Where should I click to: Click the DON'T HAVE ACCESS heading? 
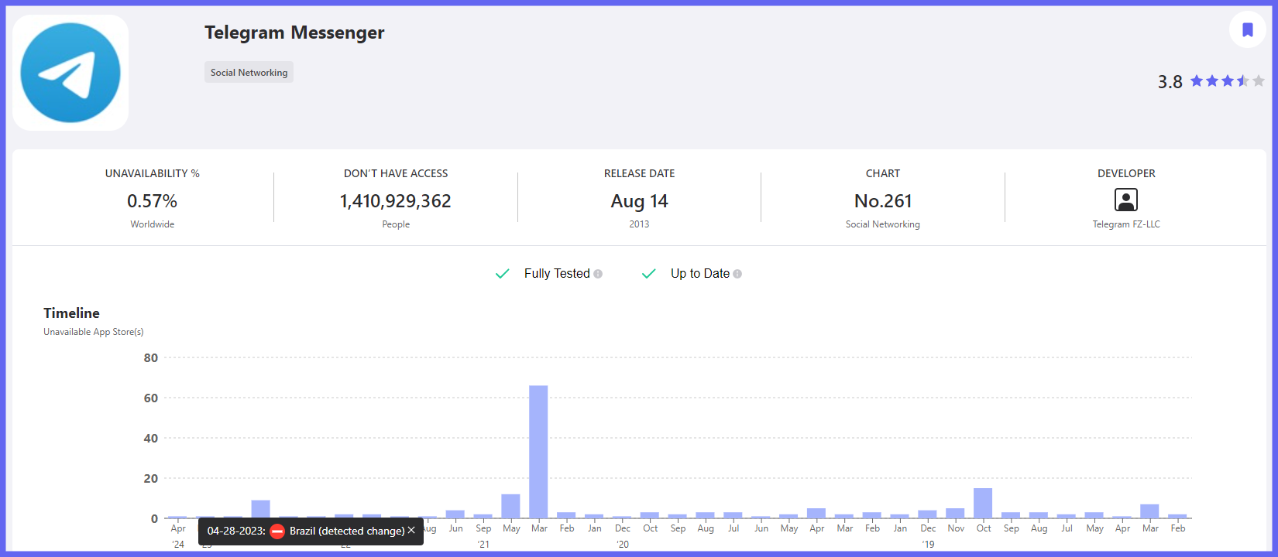396,173
